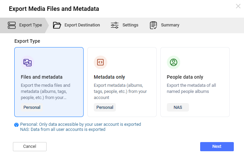
Task: Click the Files and metadata images icon
Action: (28, 62)
